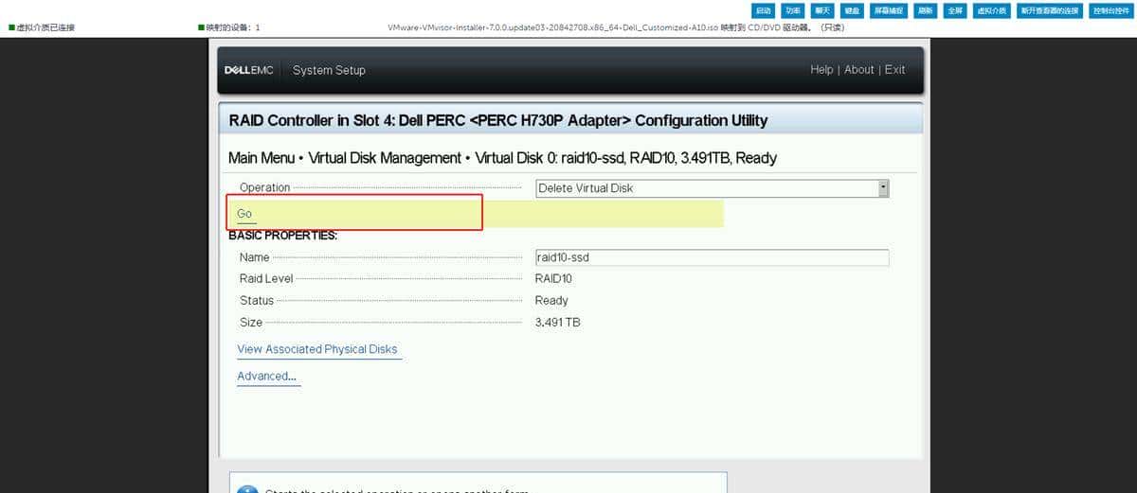Click the Operation label
The height and width of the screenshot is (493, 1137).
click(x=265, y=188)
